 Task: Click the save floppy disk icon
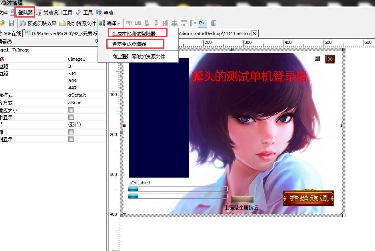(x=11, y=23)
